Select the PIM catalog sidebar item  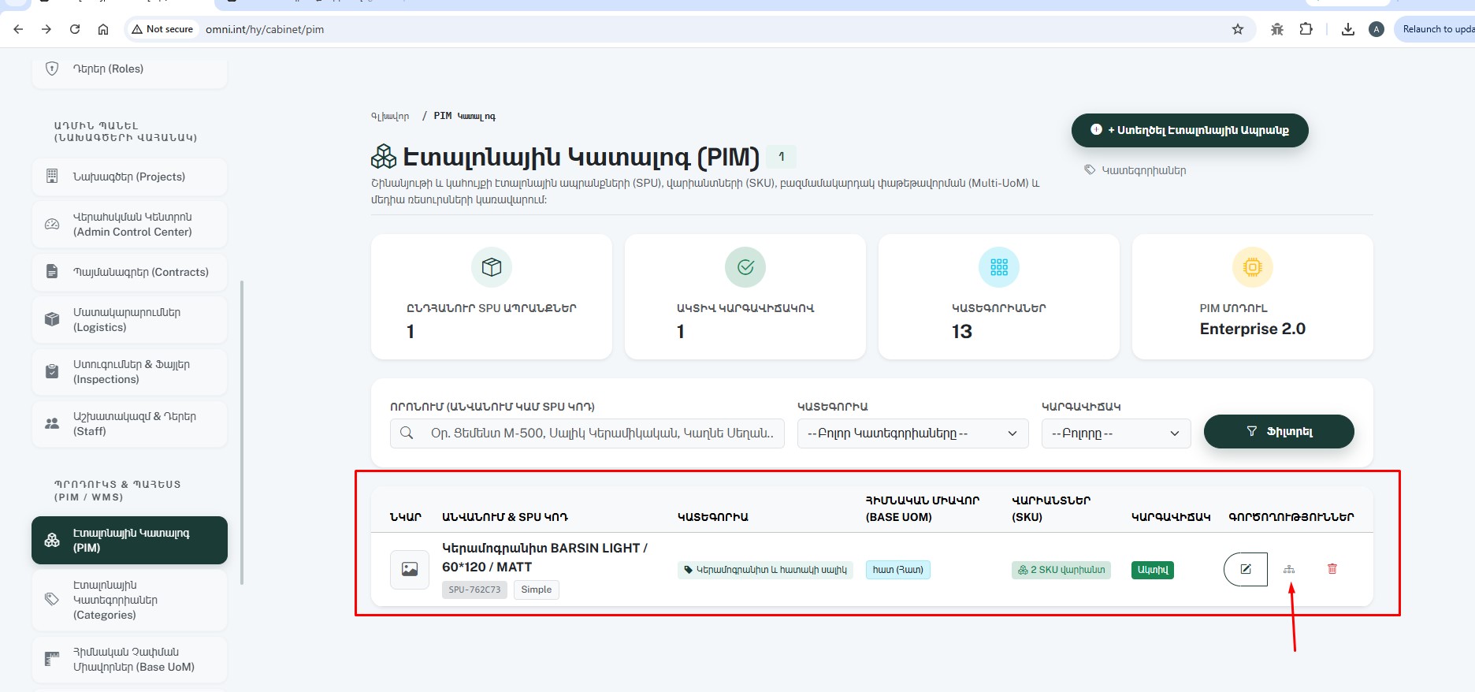130,541
